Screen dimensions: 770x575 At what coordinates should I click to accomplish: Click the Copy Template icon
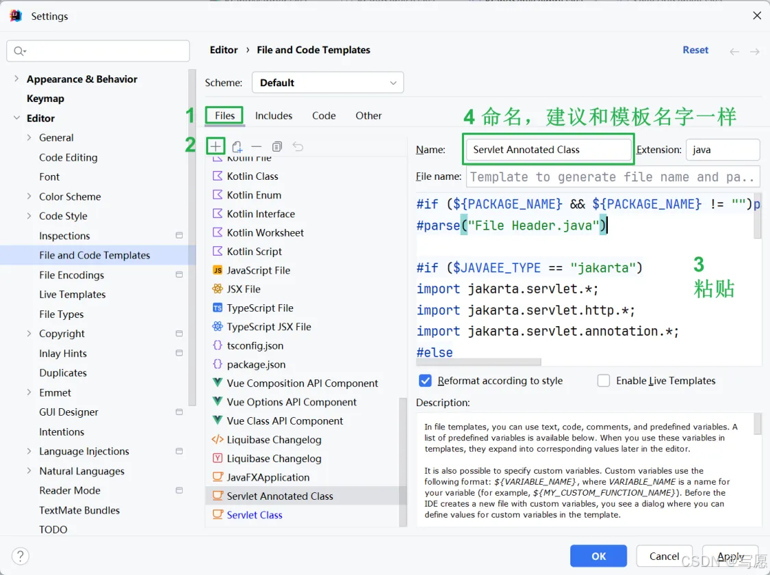(x=277, y=146)
